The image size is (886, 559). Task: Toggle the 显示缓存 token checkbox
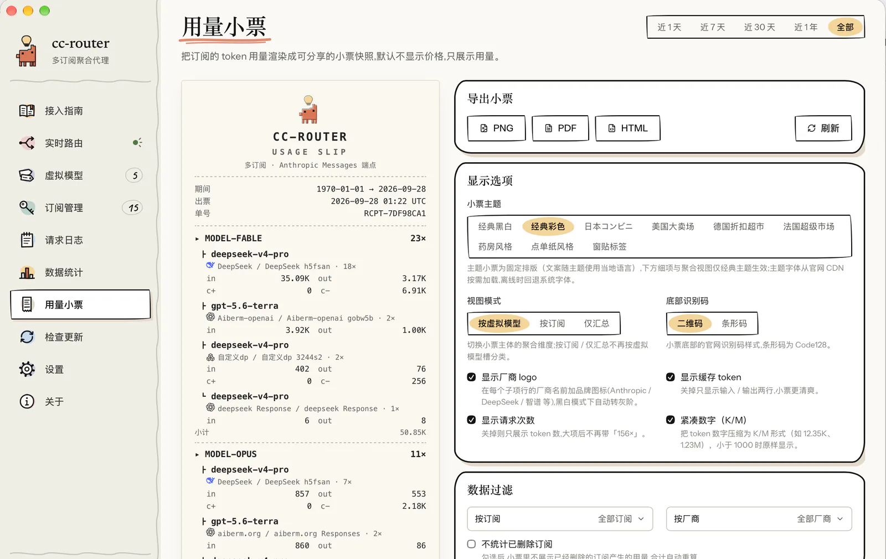[671, 377]
